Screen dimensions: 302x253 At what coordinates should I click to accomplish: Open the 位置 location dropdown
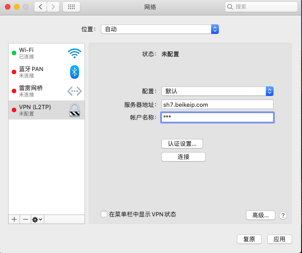coord(160,29)
